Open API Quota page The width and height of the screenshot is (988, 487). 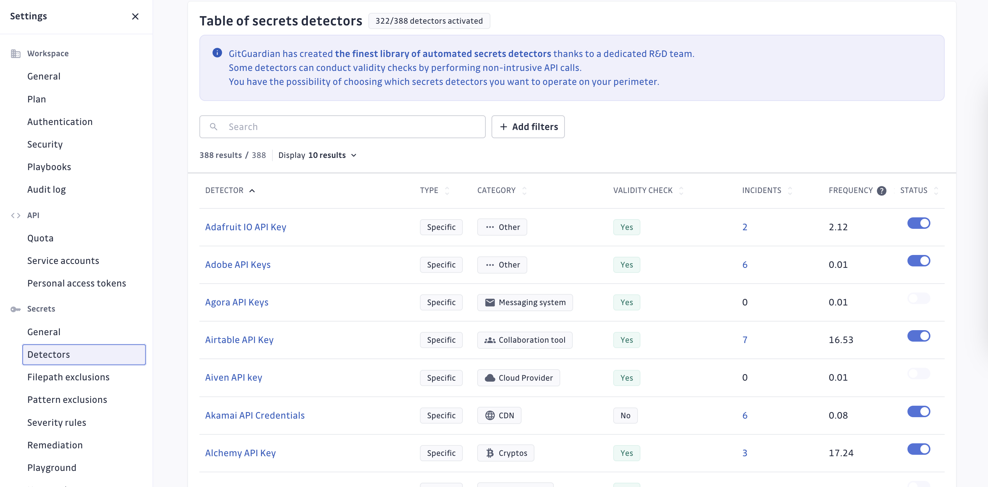pyautogui.click(x=40, y=238)
